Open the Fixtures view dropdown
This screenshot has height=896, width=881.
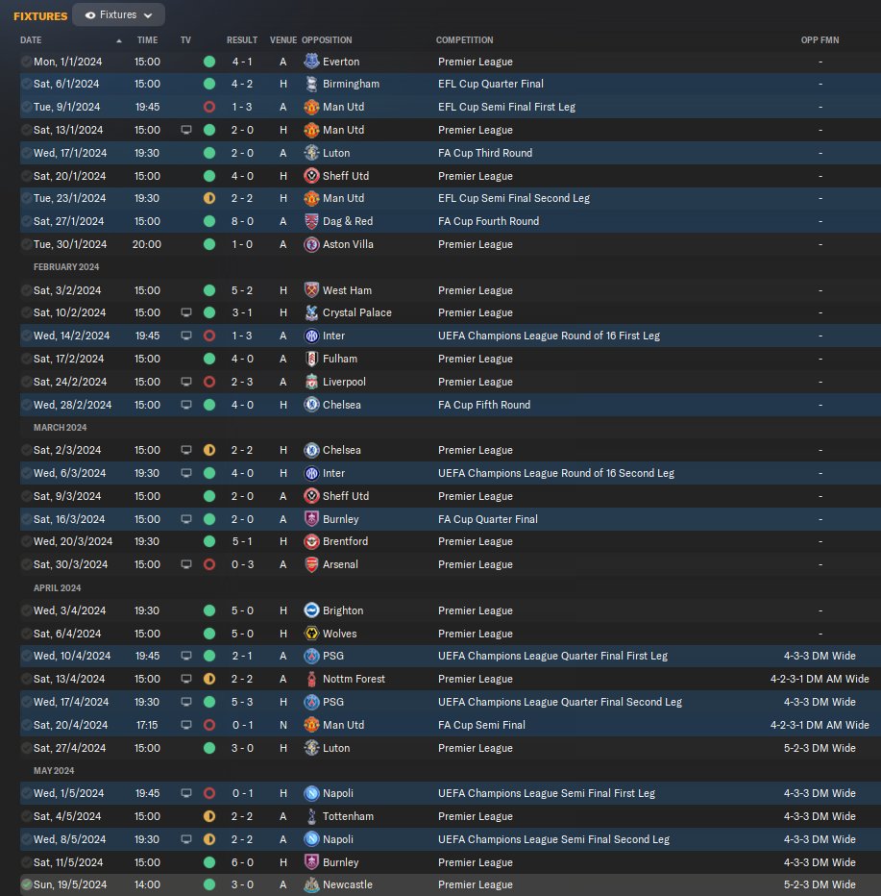pyautogui.click(x=119, y=14)
